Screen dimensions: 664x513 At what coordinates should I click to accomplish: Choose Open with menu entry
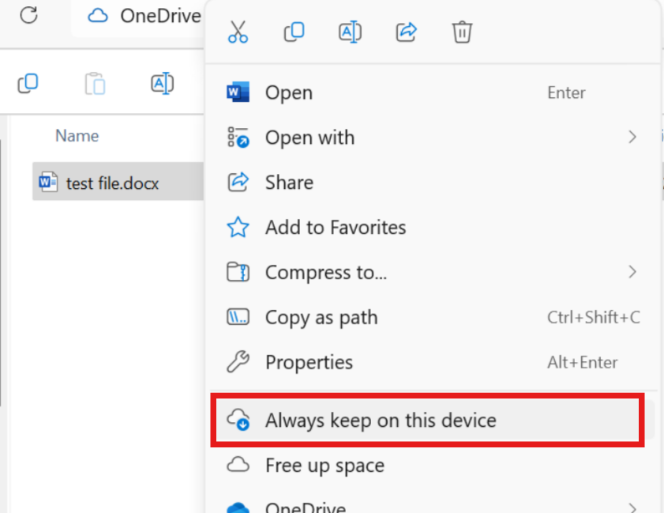pyautogui.click(x=432, y=138)
